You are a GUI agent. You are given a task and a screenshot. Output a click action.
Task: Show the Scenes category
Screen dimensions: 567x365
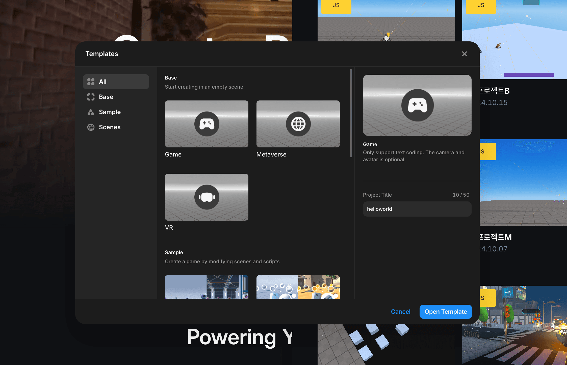[116, 127]
